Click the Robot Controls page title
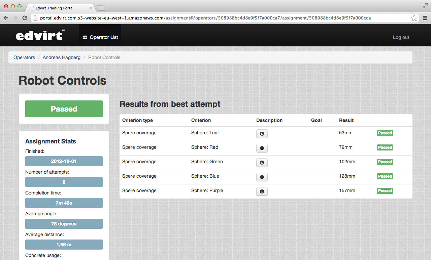The height and width of the screenshot is (260, 431). click(63, 81)
